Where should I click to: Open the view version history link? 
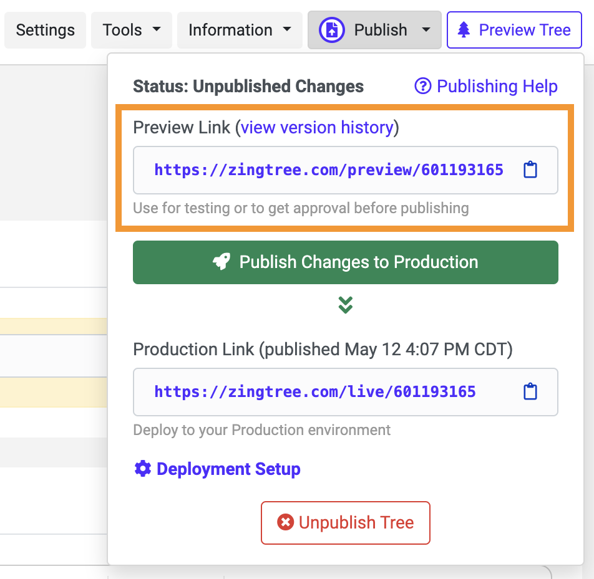317,127
